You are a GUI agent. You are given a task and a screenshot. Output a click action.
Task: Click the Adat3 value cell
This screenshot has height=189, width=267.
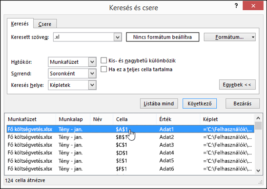pos(166,145)
